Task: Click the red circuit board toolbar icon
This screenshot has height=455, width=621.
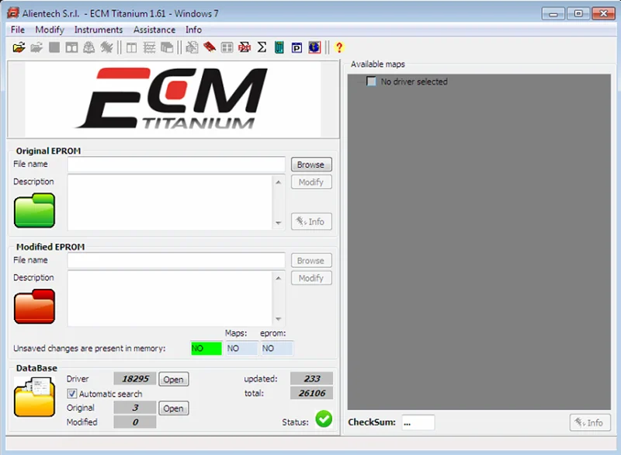Action: pyautogui.click(x=210, y=47)
